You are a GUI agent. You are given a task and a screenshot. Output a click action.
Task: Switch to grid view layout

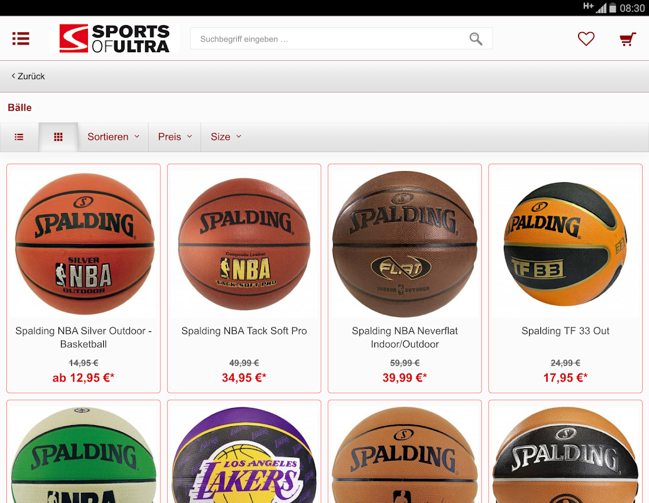[x=58, y=136]
